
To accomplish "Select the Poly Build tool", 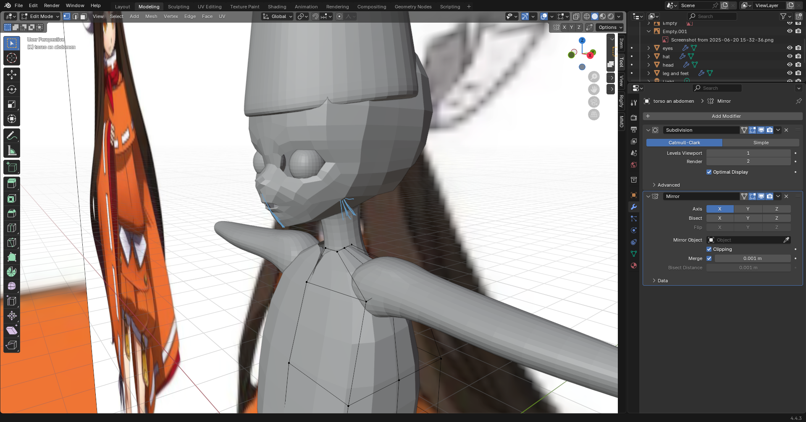I will pyautogui.click(x=12, y=257).
